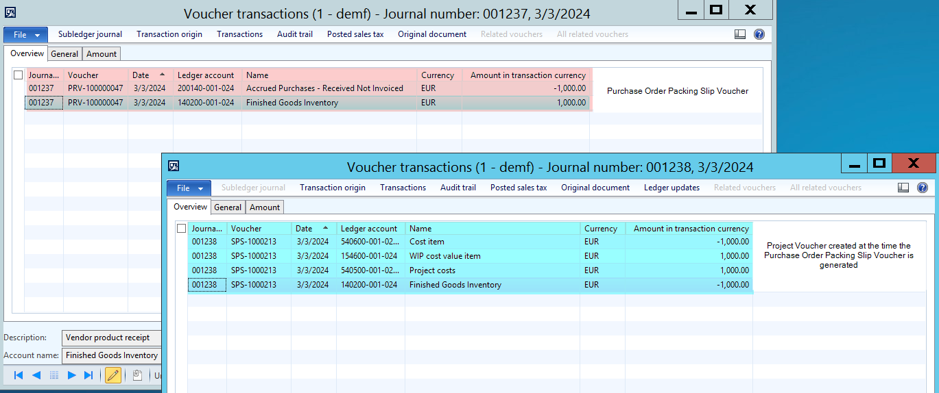Click the next record arrow icon
Screen dimensions: 939x393
[71, 375]
